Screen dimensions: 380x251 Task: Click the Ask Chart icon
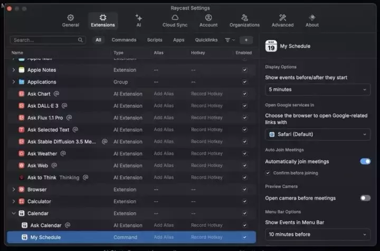tap(22, 94)
